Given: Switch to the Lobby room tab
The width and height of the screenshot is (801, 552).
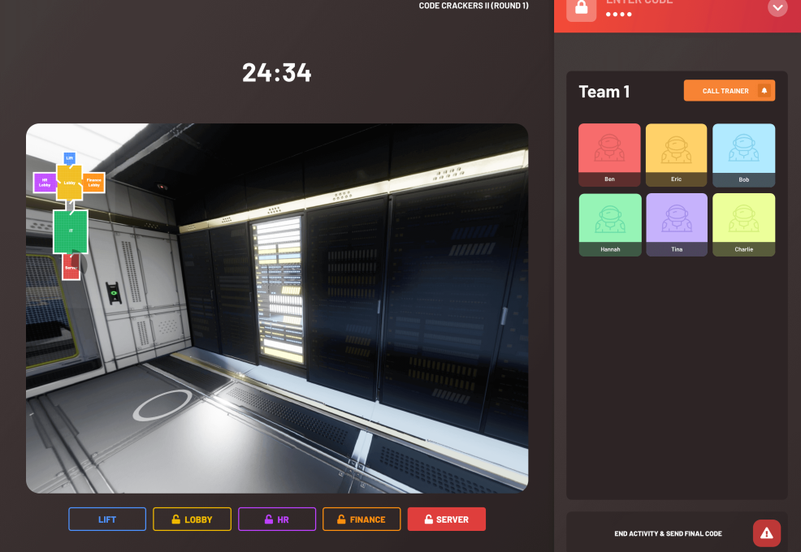Looking at the screenshot, I should (x=192, y=520).
